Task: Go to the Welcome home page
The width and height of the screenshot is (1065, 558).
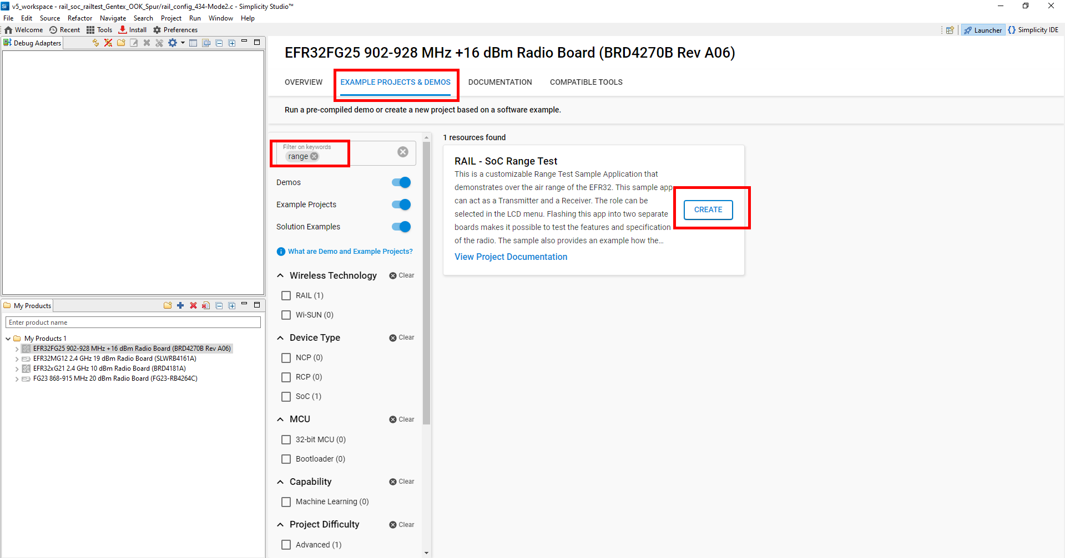Action: 24,30
